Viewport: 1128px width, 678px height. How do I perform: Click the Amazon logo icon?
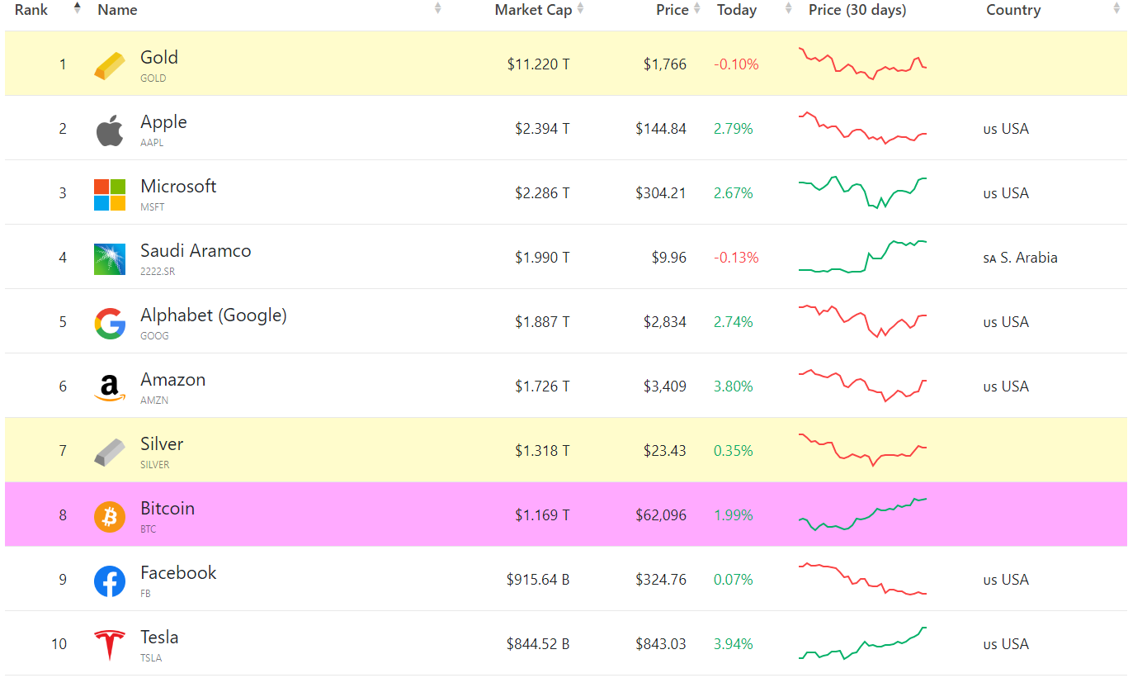(x=110, y=388)
